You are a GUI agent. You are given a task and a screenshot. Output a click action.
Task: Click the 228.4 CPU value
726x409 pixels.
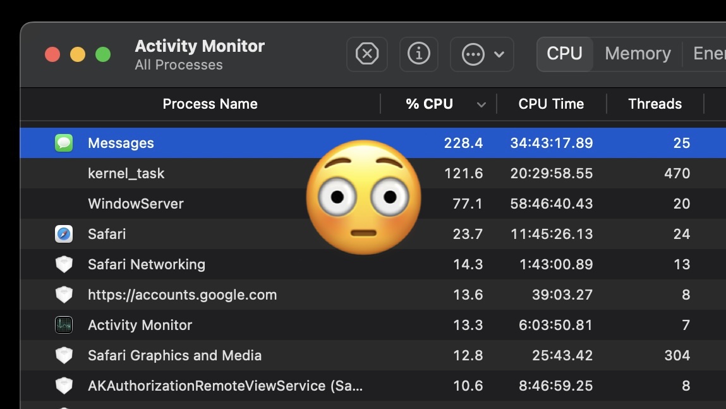[x=463, y=143]
